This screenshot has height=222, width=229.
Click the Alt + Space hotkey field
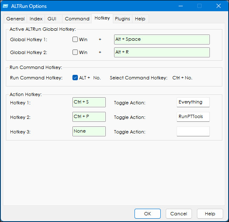pyautogui.click(x=162, y=39)
